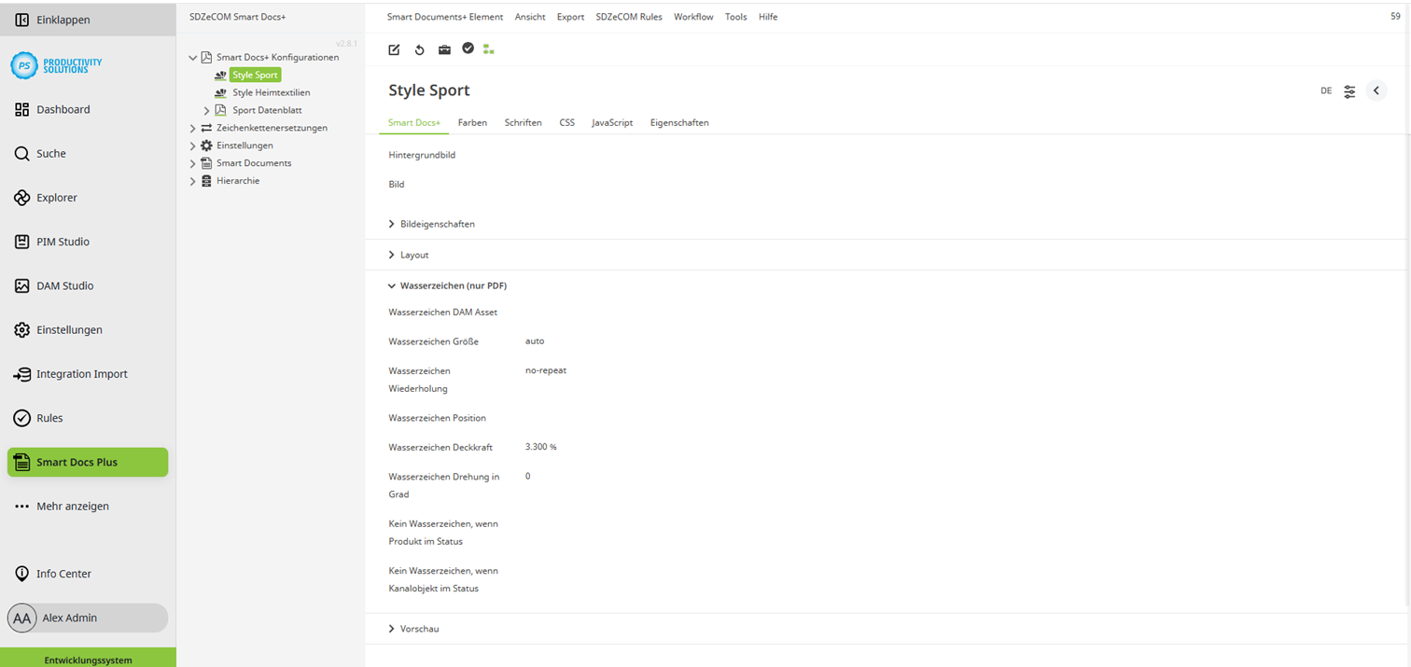Screen dimensions: 1411x667
Task: Switch to the Farben tab
Action: coord(472,122)
